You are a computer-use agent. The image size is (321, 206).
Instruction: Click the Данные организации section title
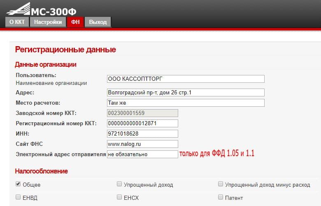(x=46, y=65)
